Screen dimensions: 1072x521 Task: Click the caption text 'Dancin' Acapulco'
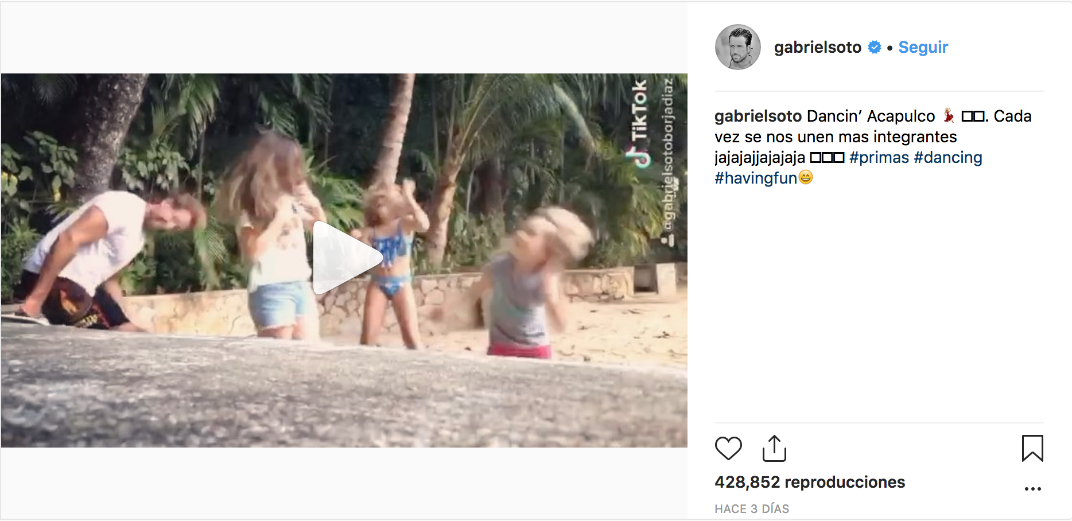[871, 116]
